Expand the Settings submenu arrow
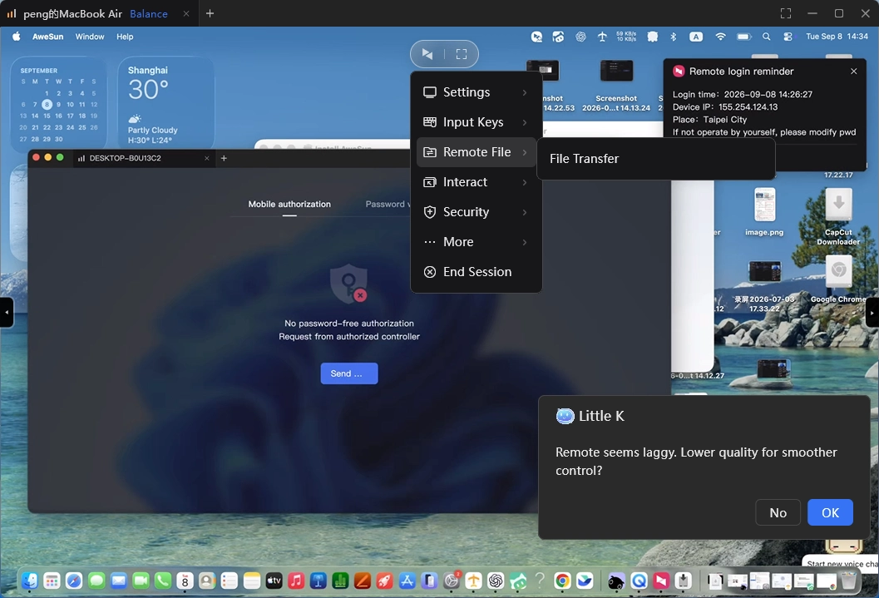 point(525,92)
